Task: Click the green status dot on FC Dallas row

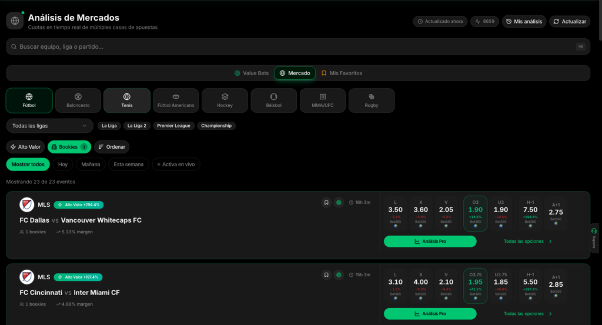Action: (x=339, y=203)
